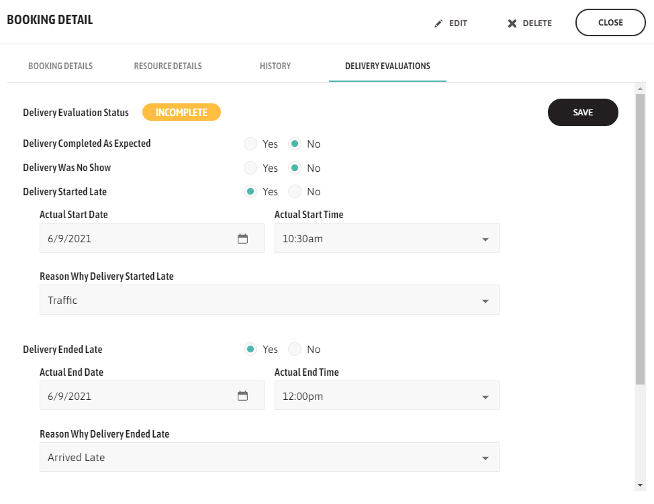The height and width of the screenshot is (504, 654).
Task: Open the Resource Details tab
Action: tap(168, 66)
